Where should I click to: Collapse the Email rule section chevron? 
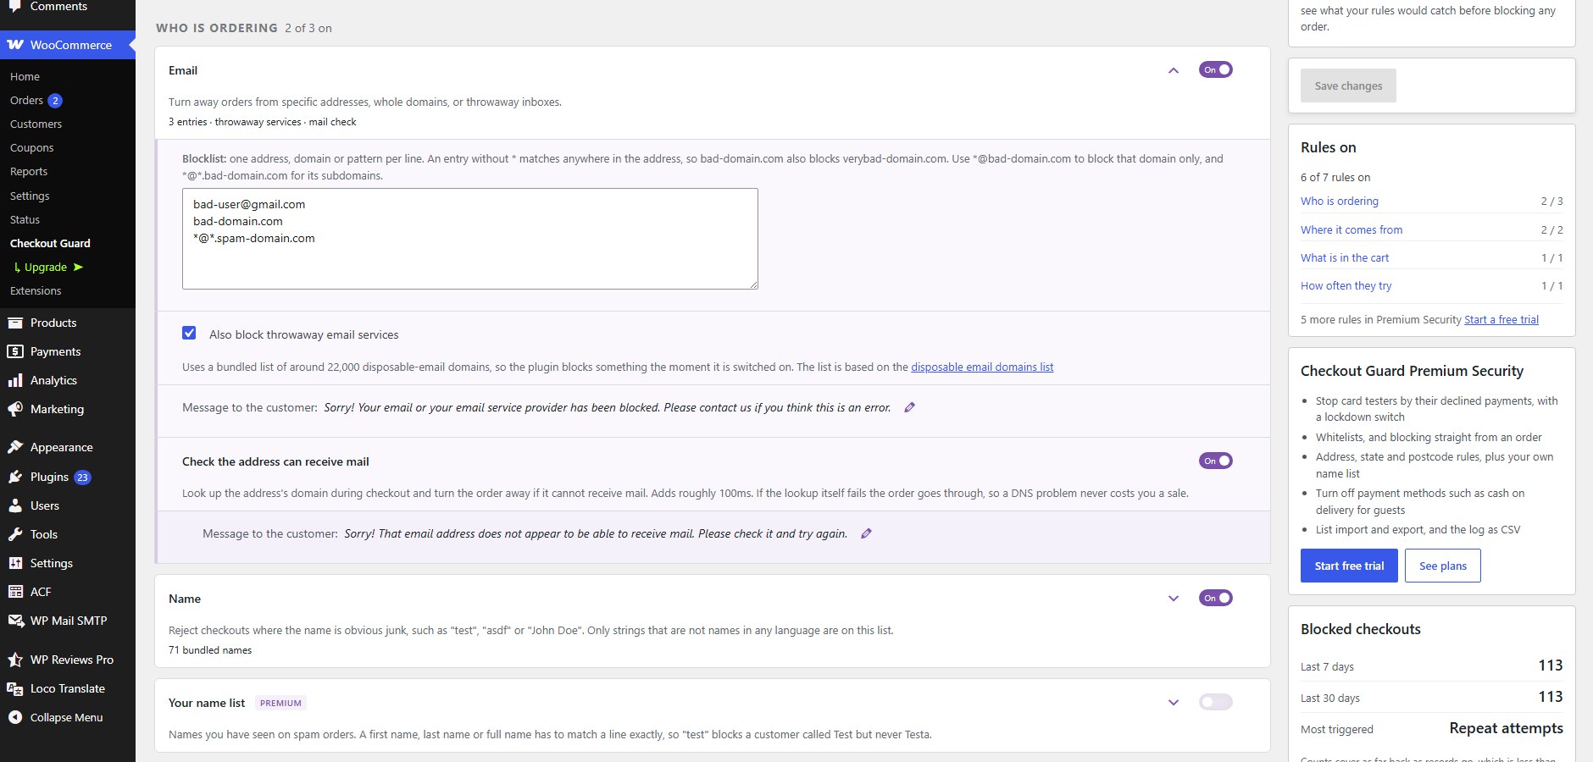pos(1174,70)
